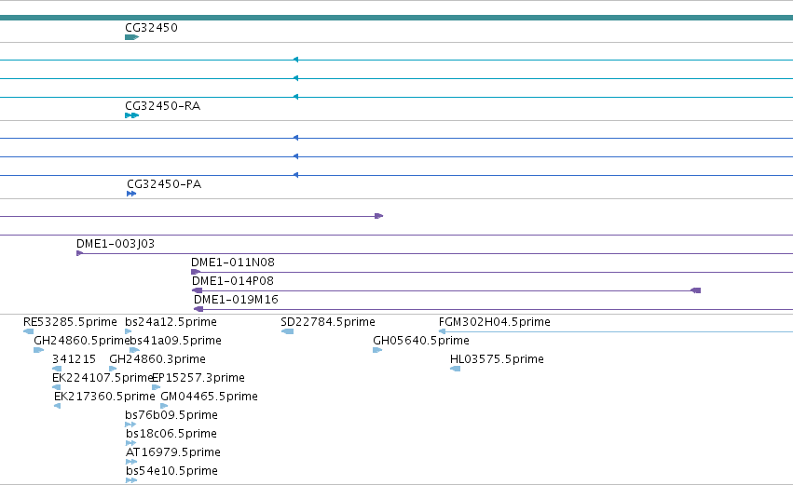
Task: Click the DME1-003J03 label
Action: pyautogui.click(x=116, y=244)
